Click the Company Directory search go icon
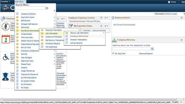 (152, 49)
